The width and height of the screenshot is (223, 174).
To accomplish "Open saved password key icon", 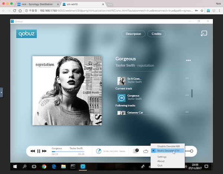I will [196, 11].
